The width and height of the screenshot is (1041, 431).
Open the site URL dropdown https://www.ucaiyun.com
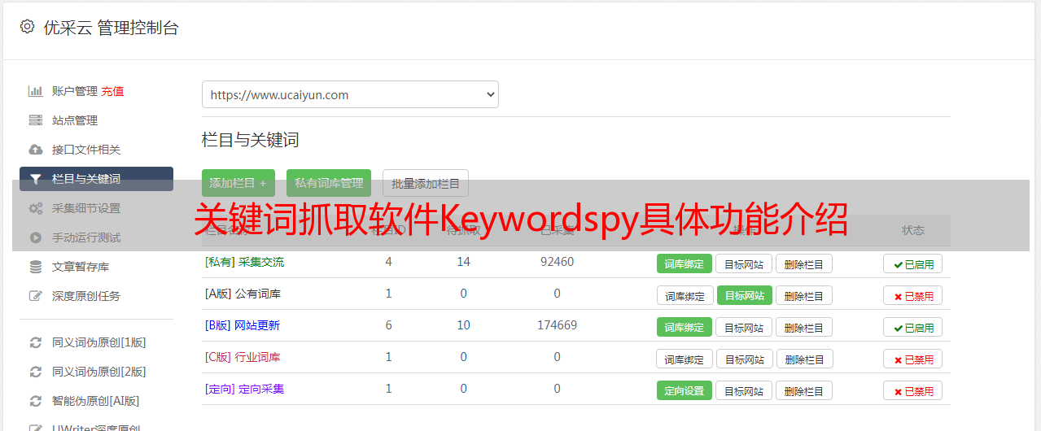point(350,94)
